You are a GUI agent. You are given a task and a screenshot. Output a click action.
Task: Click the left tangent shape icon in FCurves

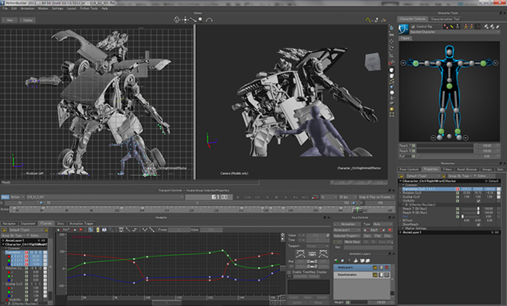300,253
